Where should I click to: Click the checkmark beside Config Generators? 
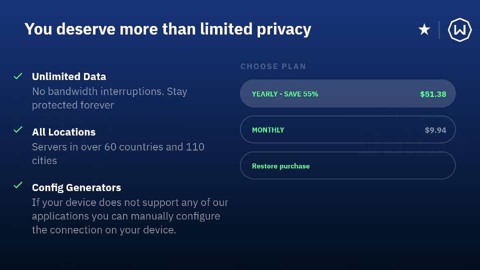click(x=18, y=185)
